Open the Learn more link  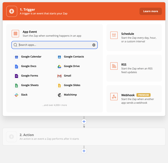click(x=150, y=11)
